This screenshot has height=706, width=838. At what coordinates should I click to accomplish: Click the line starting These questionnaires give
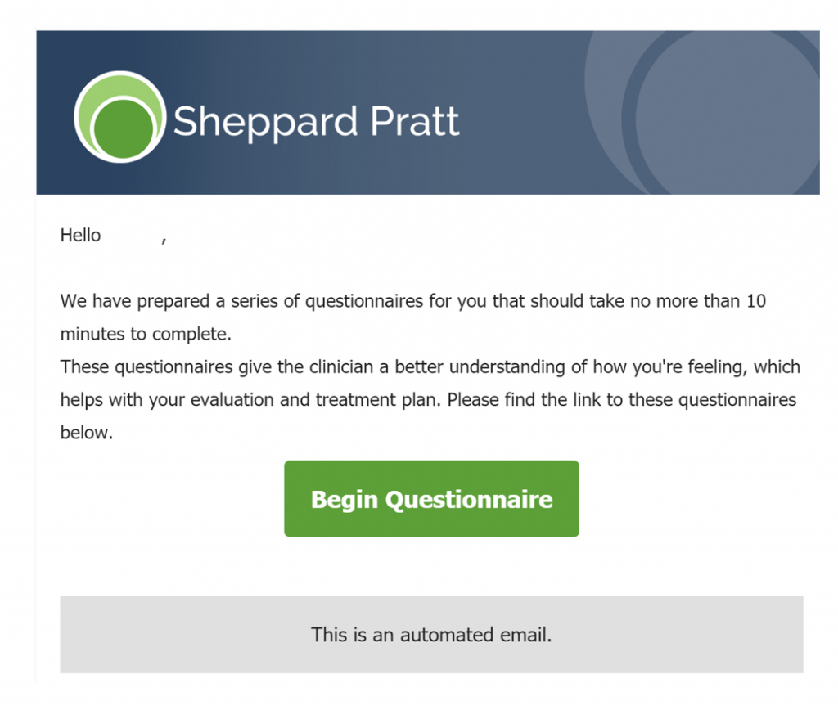pyautogui.click(x=430, y=367)
